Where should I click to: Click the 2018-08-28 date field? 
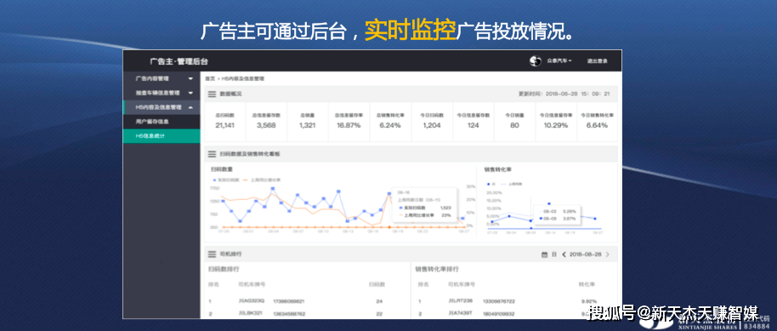[x=585, y=254]
